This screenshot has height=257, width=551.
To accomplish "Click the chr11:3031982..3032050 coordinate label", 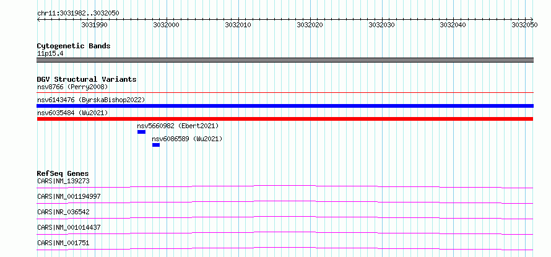I will (x=78, y=14).
